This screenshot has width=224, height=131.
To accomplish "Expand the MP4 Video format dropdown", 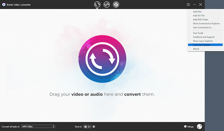I will [x=38, y=127].
